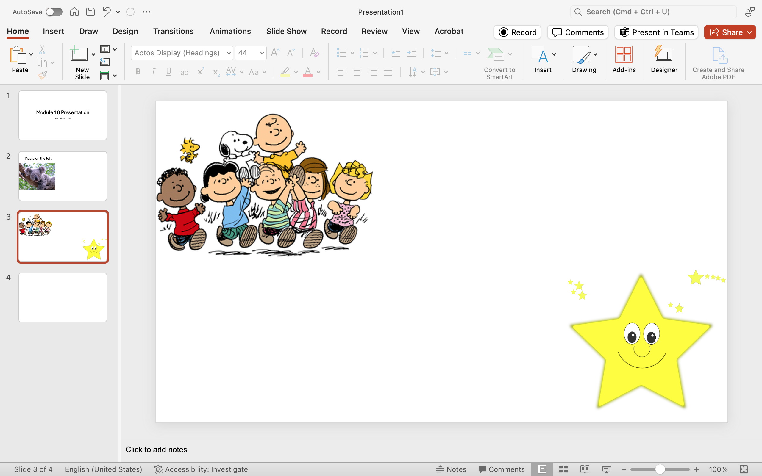Click the red font color swatch
762x476 pixels.
click(308, 72)
